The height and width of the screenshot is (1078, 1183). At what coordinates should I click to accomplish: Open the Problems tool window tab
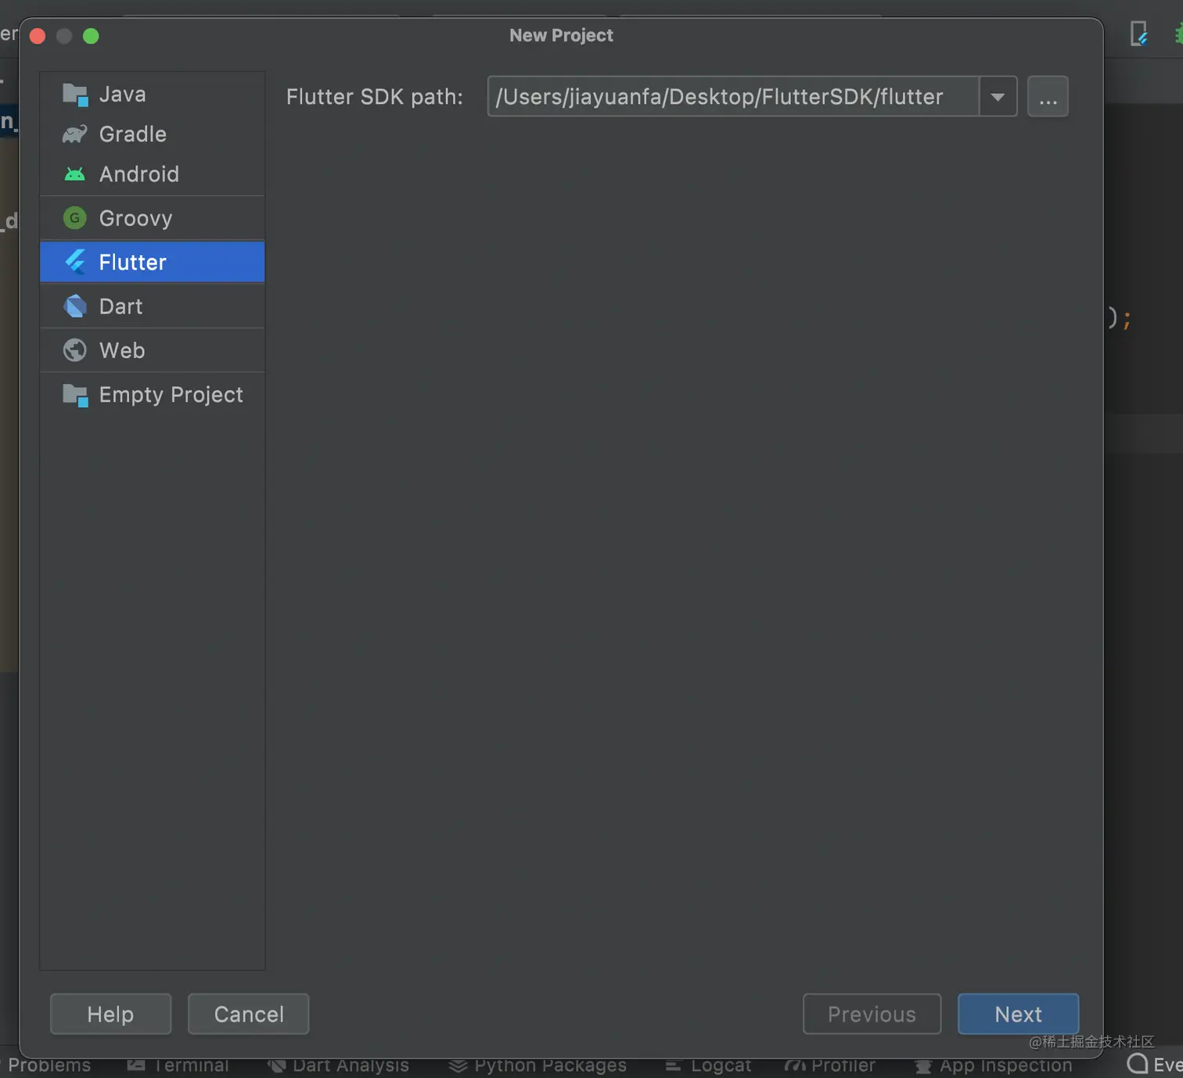[49, 1065]
